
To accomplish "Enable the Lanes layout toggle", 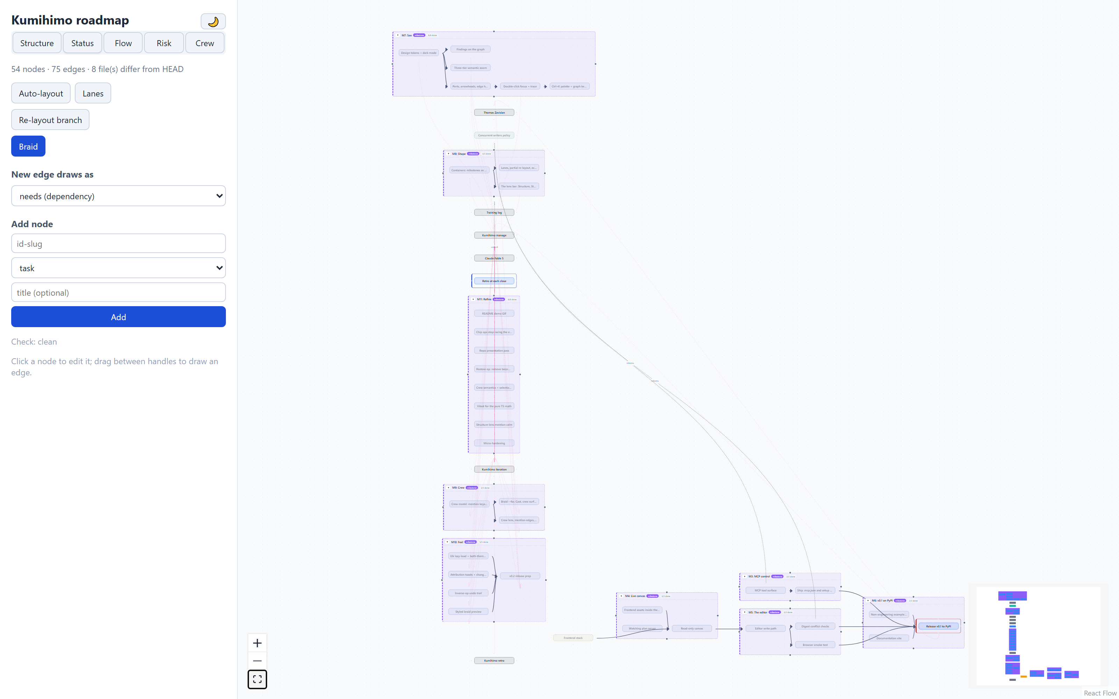I will point(93,93).
